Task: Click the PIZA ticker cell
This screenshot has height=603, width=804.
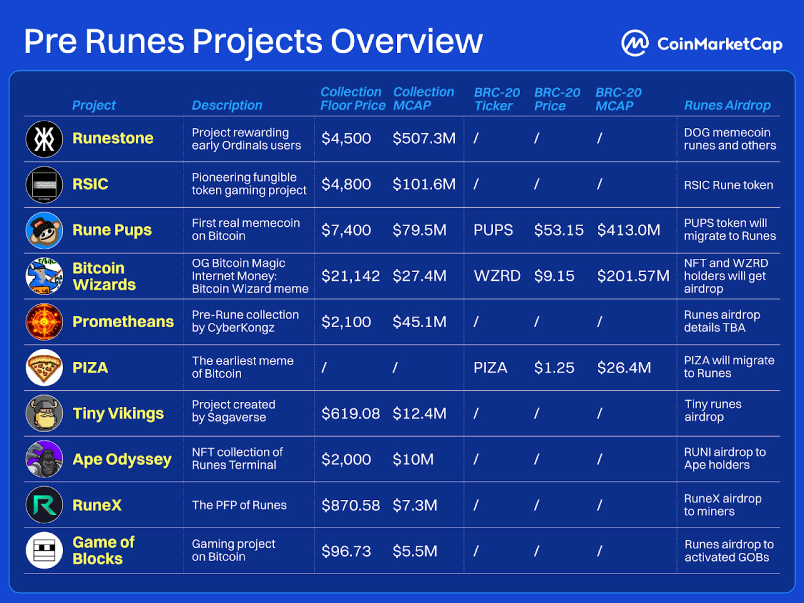Action: 490,367
